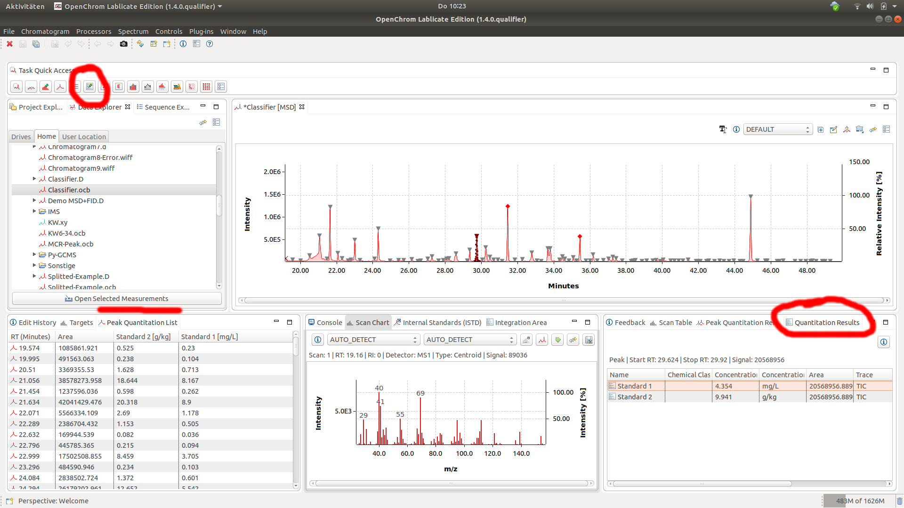Image resolution: width=904 pixels, height=508 pixels.
Task: Click the red X delete icon in main toolbar
Action: pos(9,44)
